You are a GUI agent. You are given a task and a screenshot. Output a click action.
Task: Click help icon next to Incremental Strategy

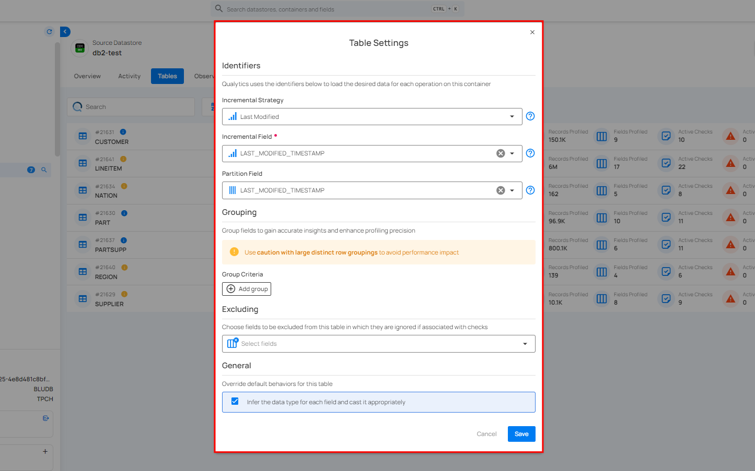point(530,116)
